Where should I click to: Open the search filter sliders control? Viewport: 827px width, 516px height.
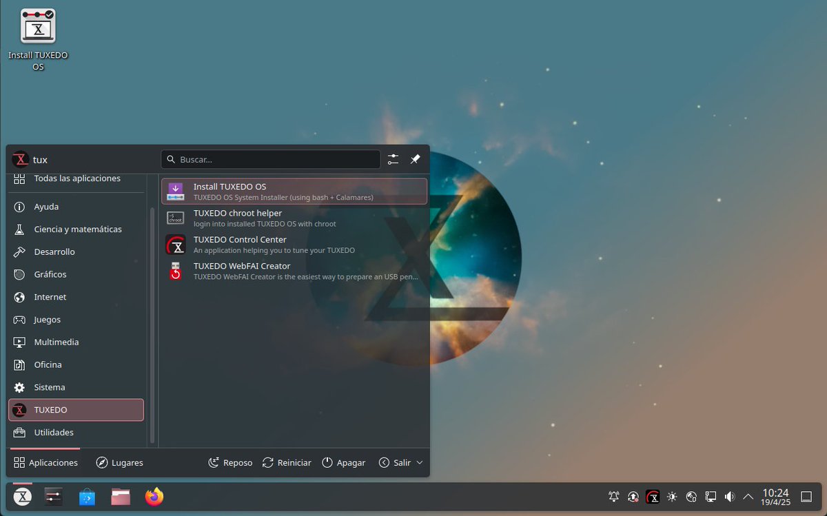pyautogui.click(x=393, y=159)
